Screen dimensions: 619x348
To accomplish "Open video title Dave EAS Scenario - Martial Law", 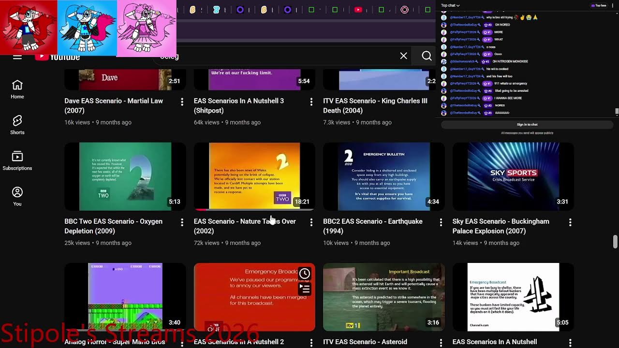I will 114,105.
